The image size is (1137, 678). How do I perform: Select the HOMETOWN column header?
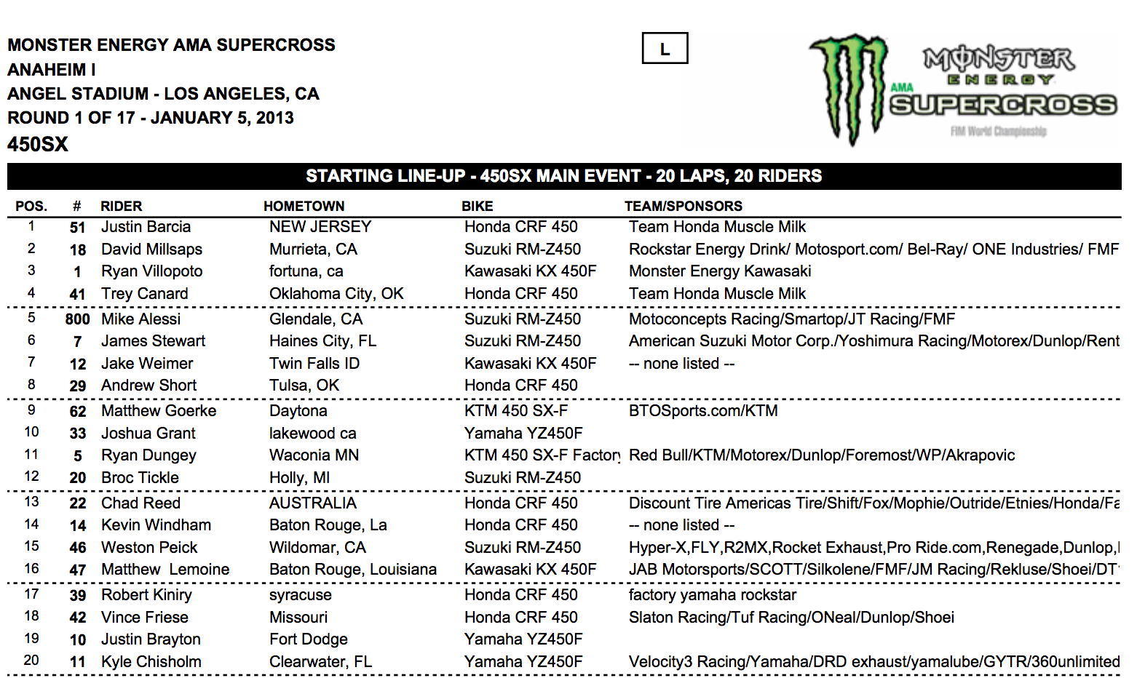pos(304,206)
